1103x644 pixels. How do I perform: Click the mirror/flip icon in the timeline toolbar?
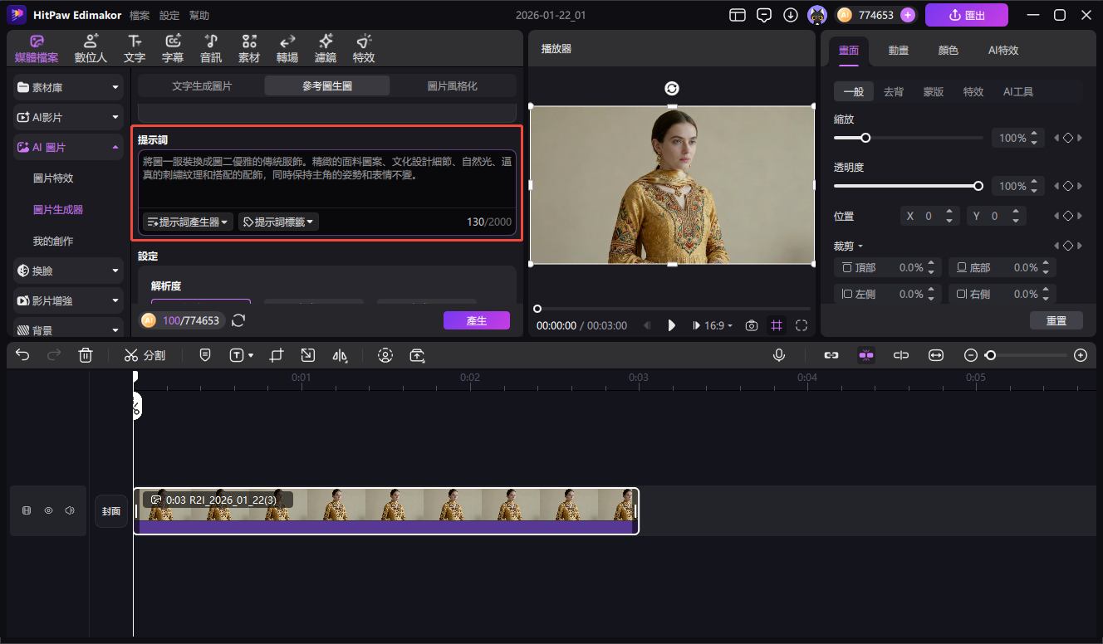tap(340, 354)
